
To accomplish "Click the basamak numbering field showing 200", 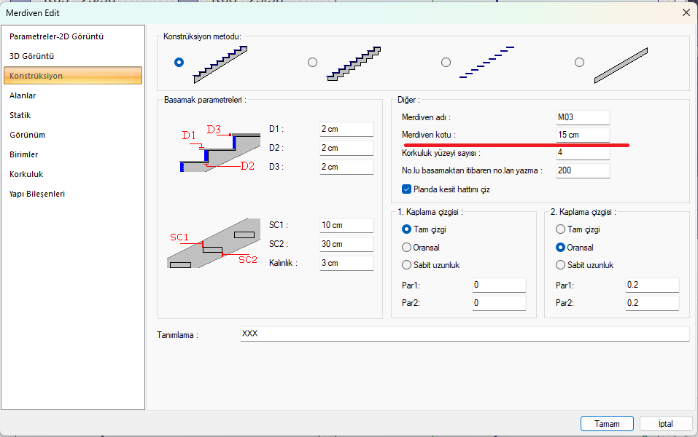I will (x=583, y=170).
